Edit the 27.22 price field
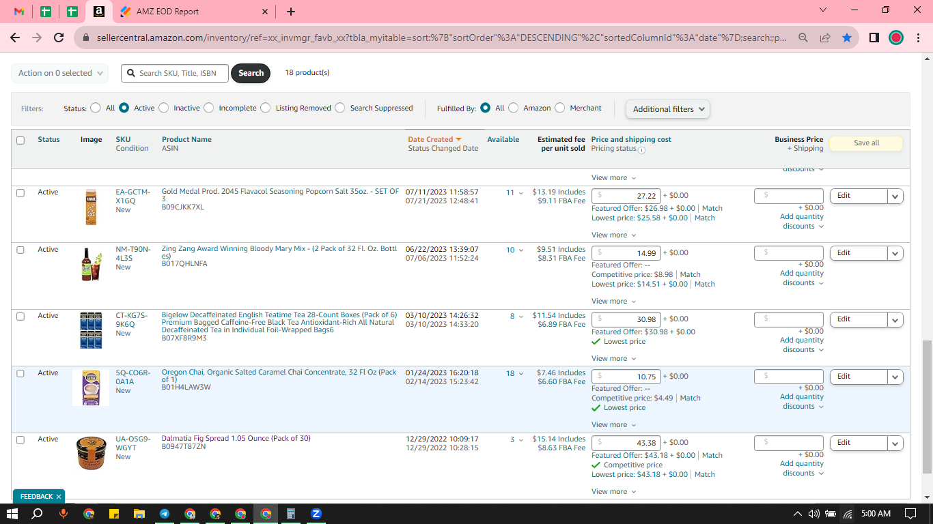The image size is (933, 524). [626, 195]
